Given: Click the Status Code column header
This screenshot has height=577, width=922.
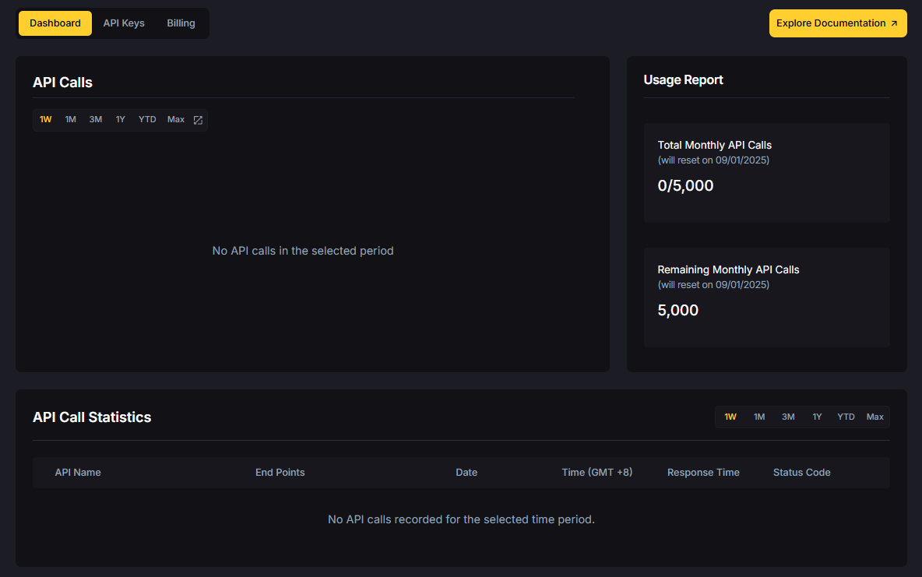Looking at the screenshot, I should [801, 472].
